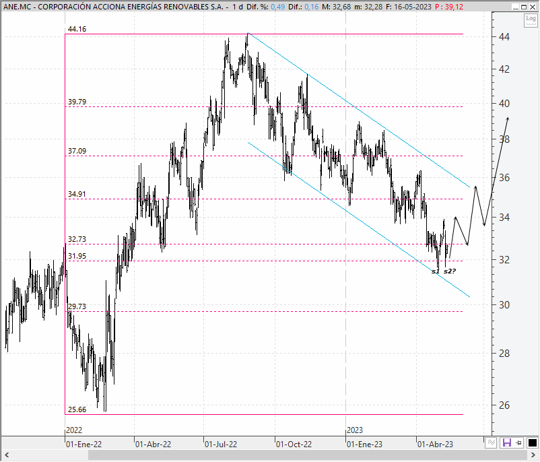This screenshot has width=540, height=462.
Task: Click the 30 price axis label
Action: [504, 305]
